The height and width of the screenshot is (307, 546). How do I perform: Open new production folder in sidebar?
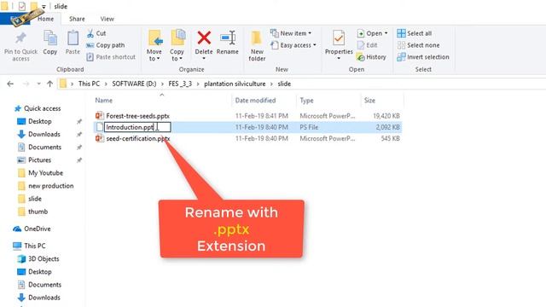point(51,186)
